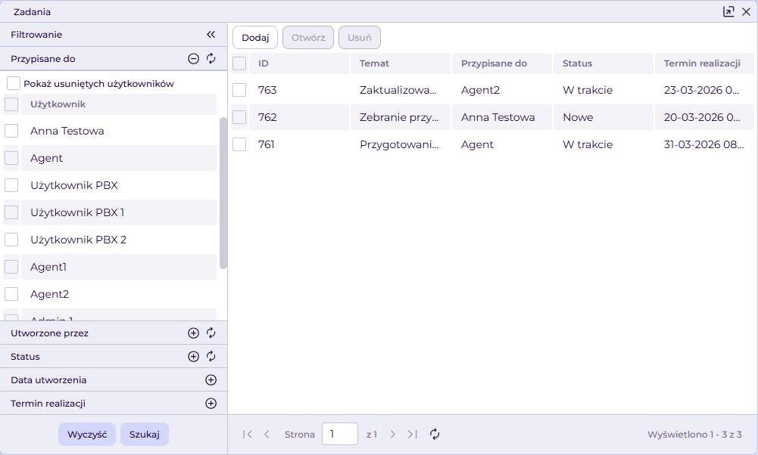758x455 pixels.
Task: Select task row with ID 763
Action: (492, 90)
